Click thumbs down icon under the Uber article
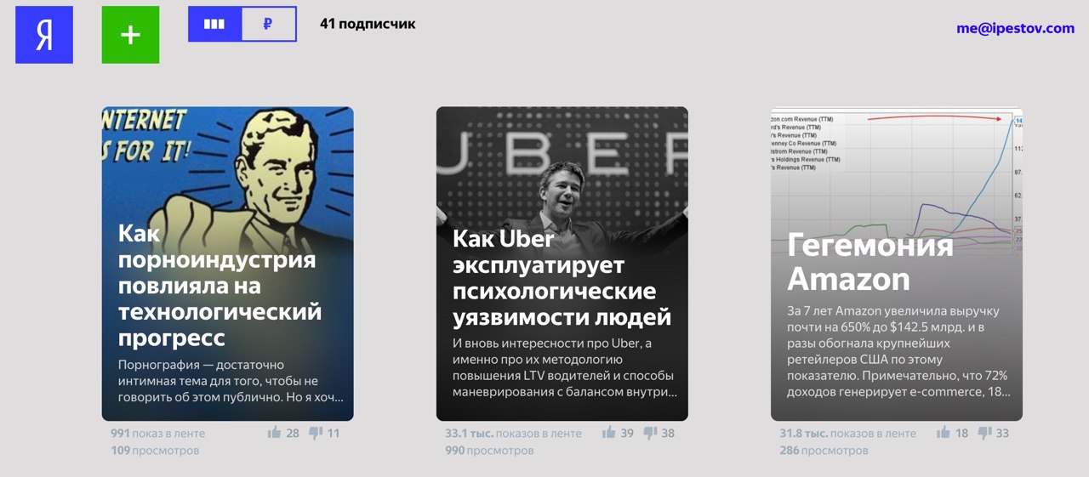This screenshot has width=1089, height=477. pyautogui.click(x=650, y=433)
